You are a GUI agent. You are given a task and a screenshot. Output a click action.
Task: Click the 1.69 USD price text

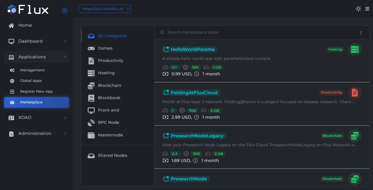coord(181,161)
